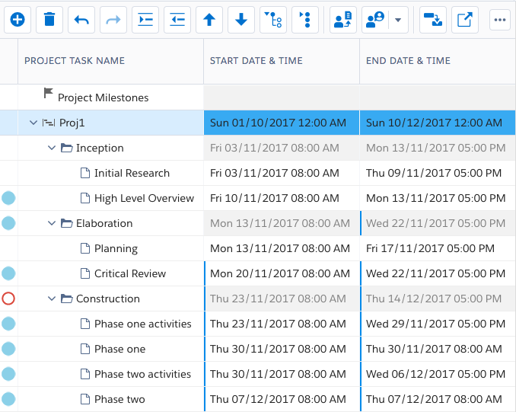The height and width of the screenshot is (412, 516).
Task: Click the Planning task end date cell
Action: click(x=430, y=248)
